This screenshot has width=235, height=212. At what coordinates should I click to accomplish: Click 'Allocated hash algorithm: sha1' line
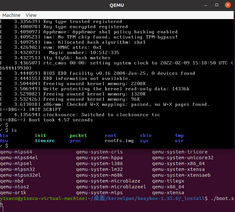[x=73, y=42]
